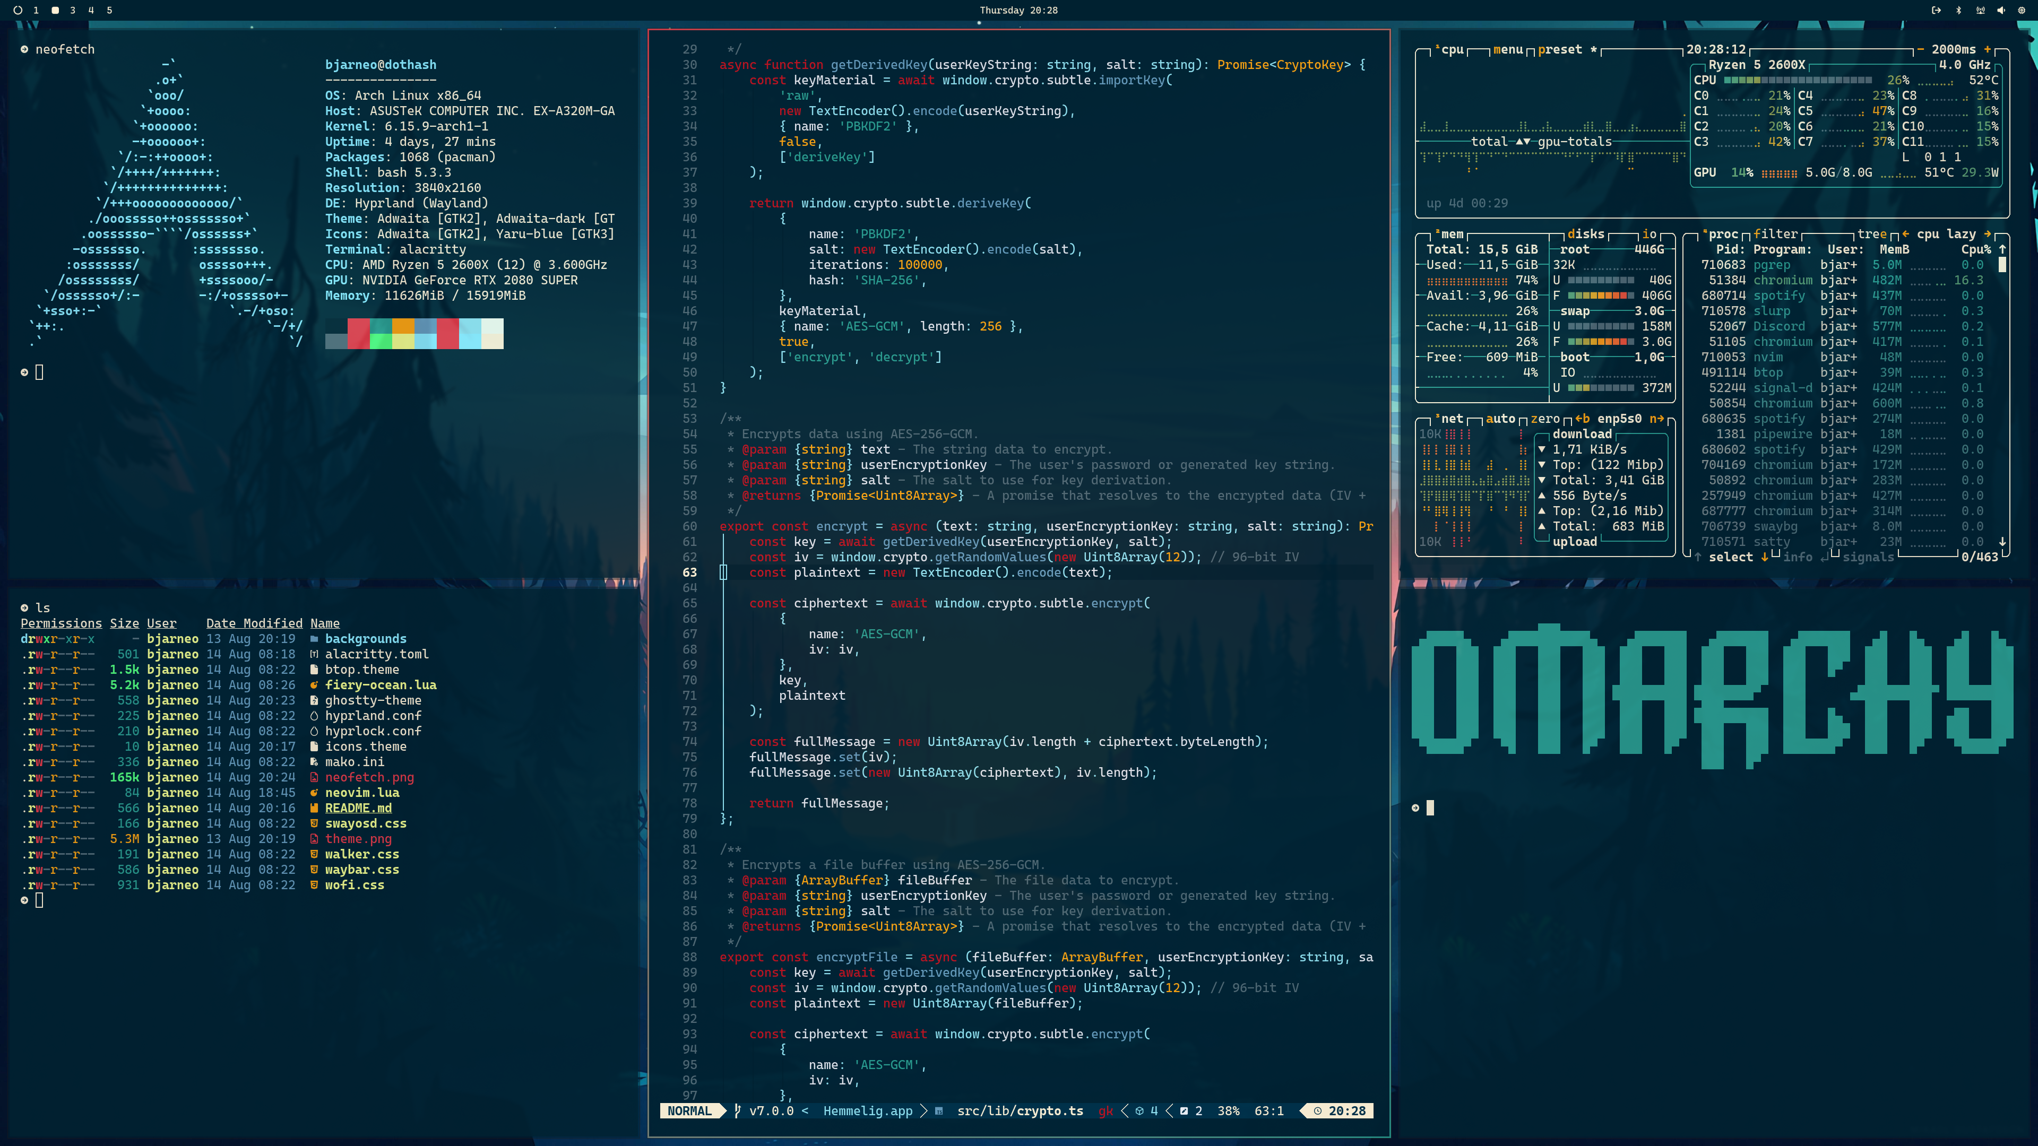This screenshot has height=1146, width=2038.
Task: Select previous network interface with b arrow
Action: [1582, 419]
